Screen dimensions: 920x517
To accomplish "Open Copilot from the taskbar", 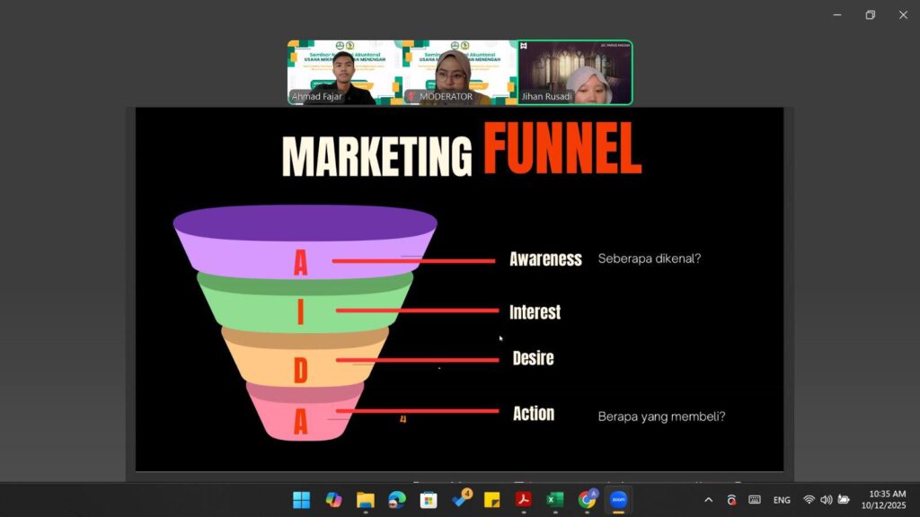I will pos(333,500).
